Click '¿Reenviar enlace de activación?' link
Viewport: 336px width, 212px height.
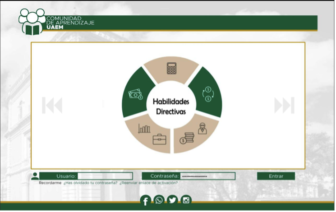point(148,183)
